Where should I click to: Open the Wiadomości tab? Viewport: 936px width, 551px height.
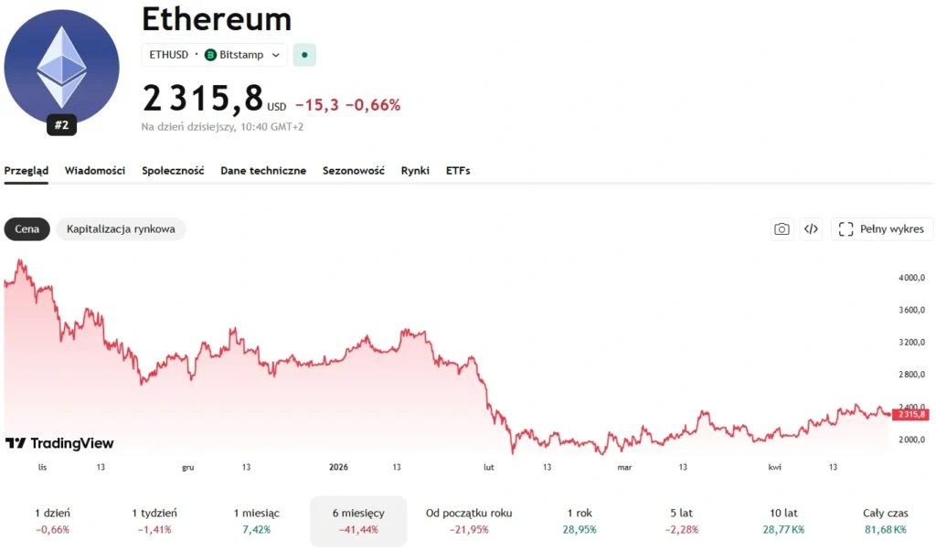pyautogui.click(x=95, y=171)
